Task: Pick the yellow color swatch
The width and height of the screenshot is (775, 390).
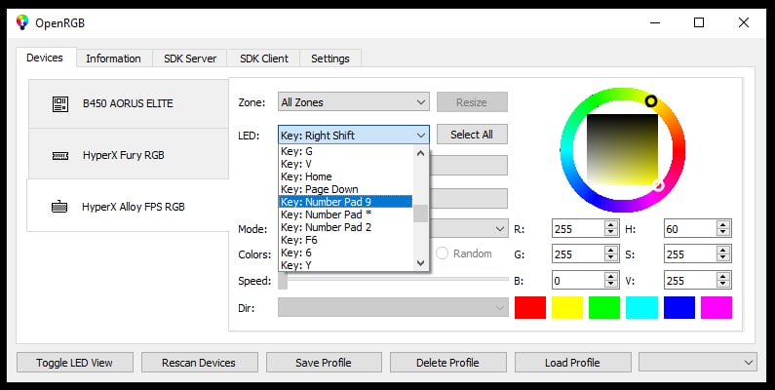Action: tap(567, 307)
